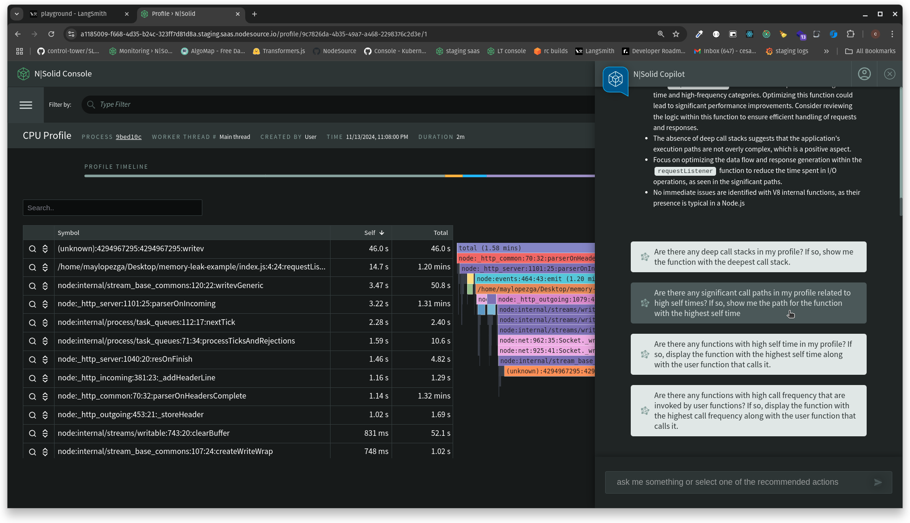Select the deep call stacks suggestion

click(748, 257)
